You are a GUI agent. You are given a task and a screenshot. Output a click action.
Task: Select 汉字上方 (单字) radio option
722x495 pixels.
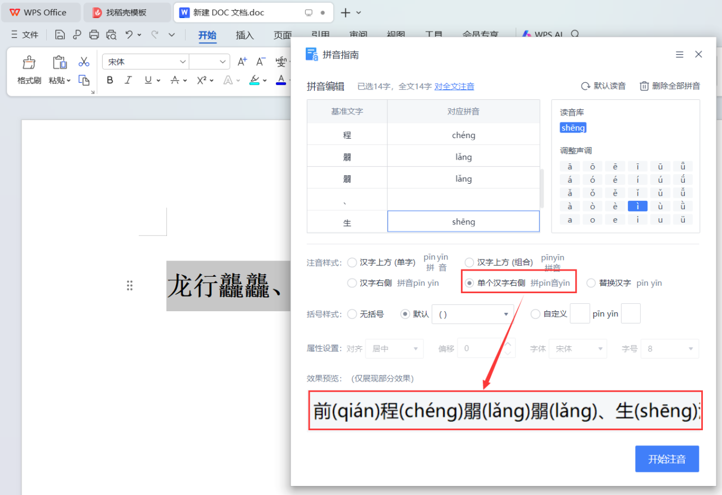pos(352,262)
